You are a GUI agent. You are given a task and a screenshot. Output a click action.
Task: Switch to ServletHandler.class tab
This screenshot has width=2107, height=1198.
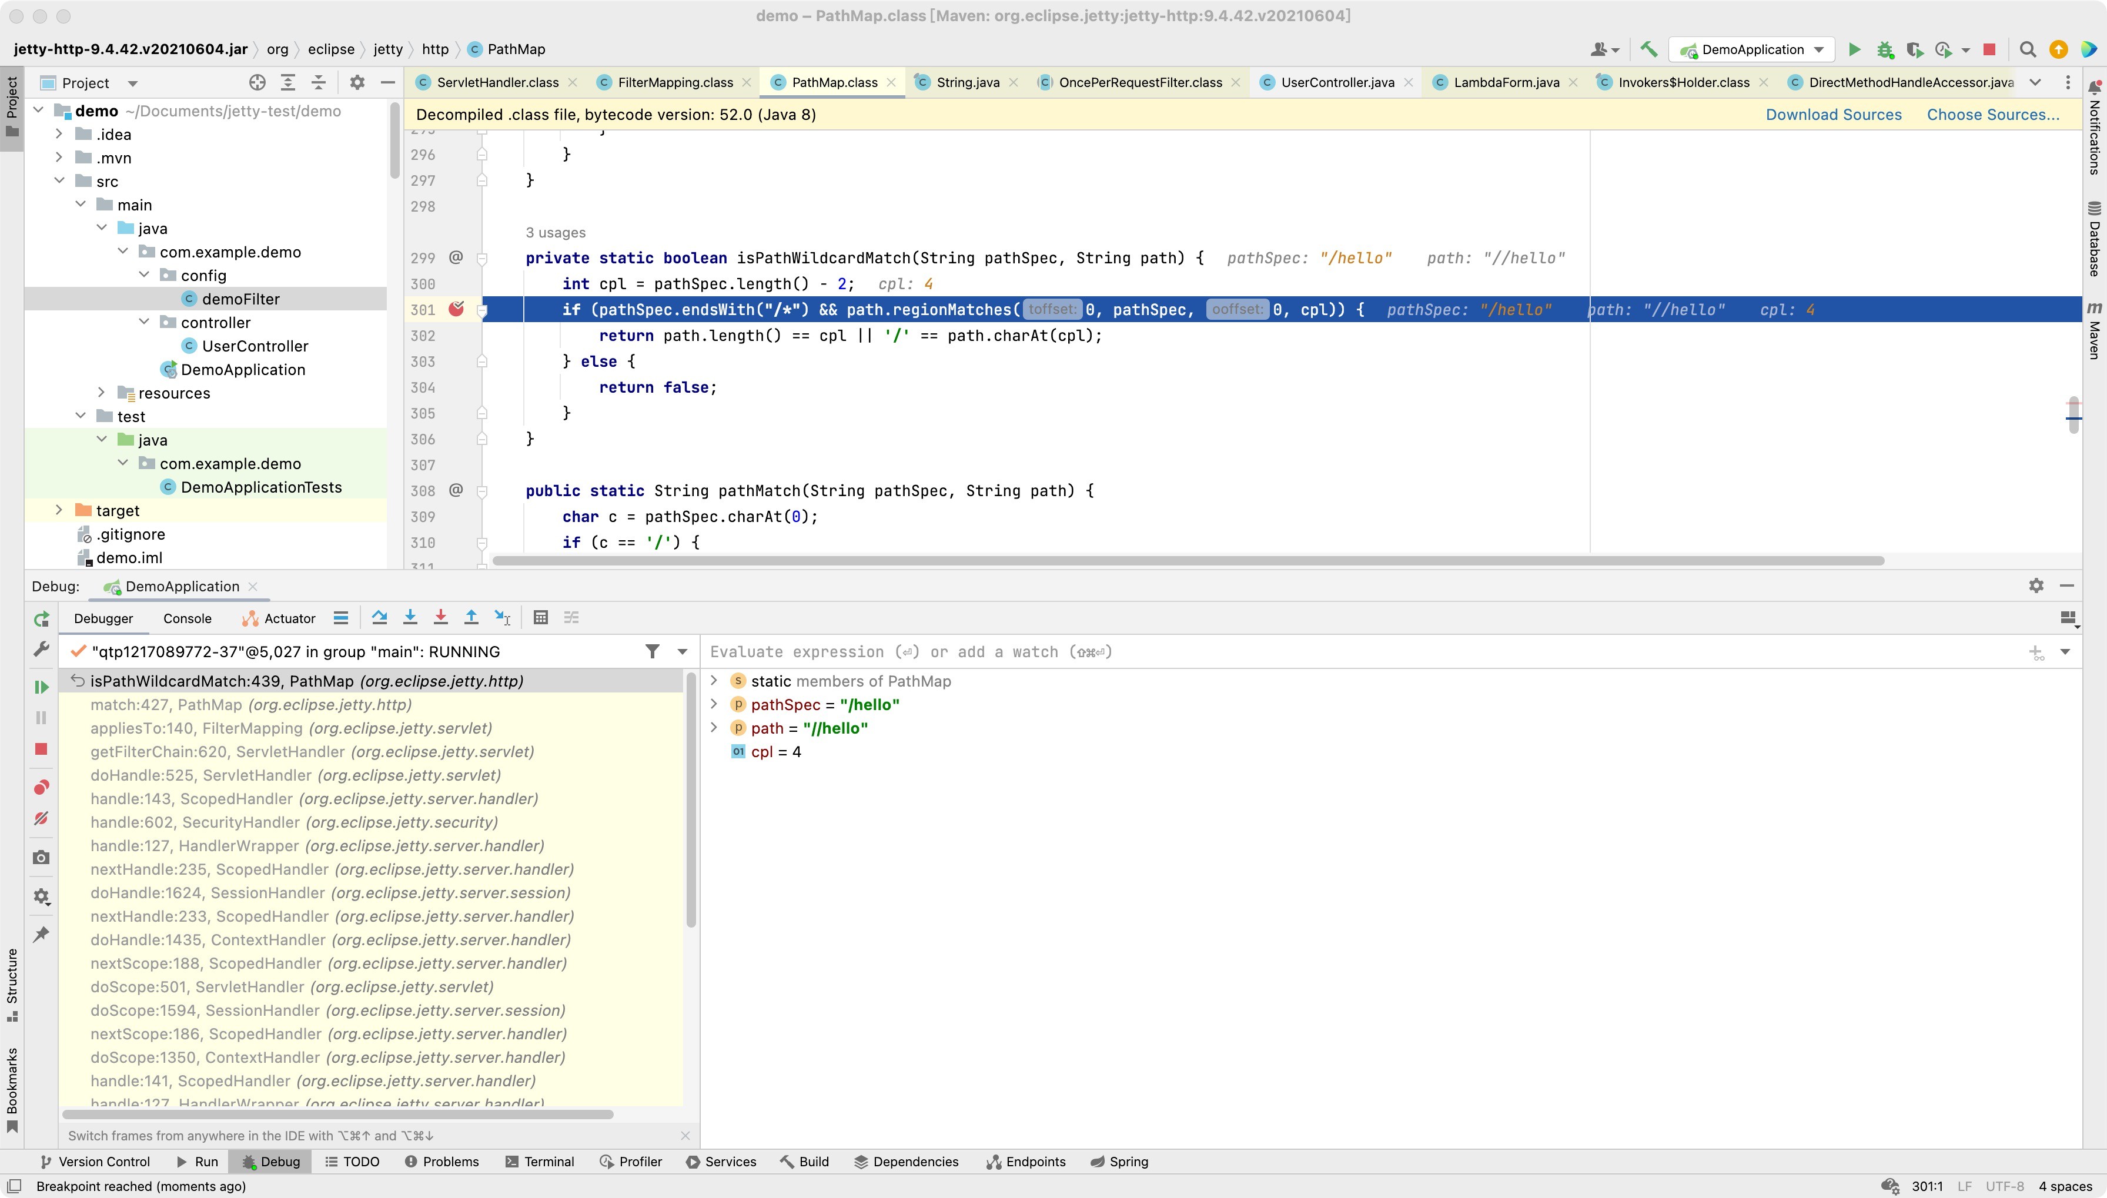pyautogui.click(x=497, y=82)
